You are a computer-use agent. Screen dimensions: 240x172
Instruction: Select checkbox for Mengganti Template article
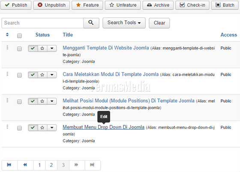(19, 49)
